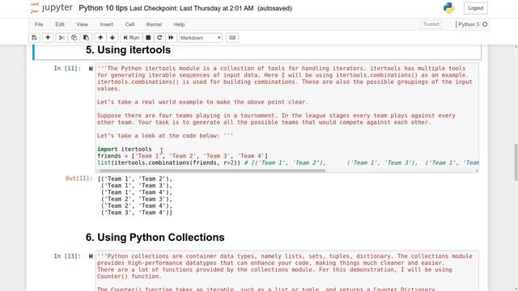Click output row ('Team 2', 'Team 3')
This screenshot has height=291, width=518.
tap(137, 199)
